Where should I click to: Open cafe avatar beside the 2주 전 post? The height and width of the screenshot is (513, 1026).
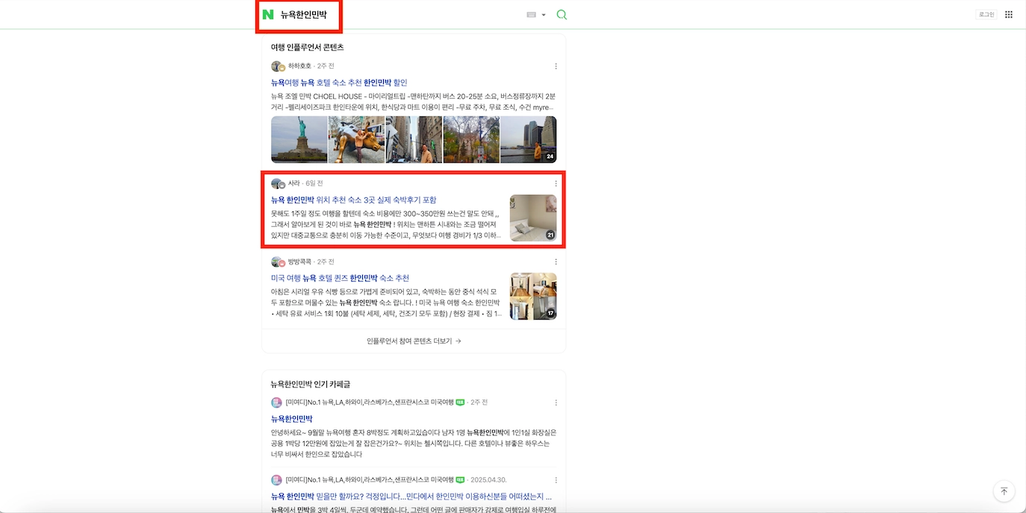276,402
